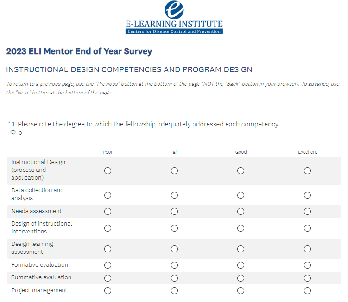Viewport: 348px width, 302px height.
Task: Mark Summative evaluation as Fair
Action: [x=174, y=278]
